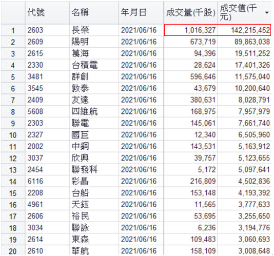Select the 年月日 column header

tap(141, 13)
